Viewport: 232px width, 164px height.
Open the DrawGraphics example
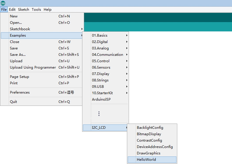pyautogui.click(x=148, y=153)
